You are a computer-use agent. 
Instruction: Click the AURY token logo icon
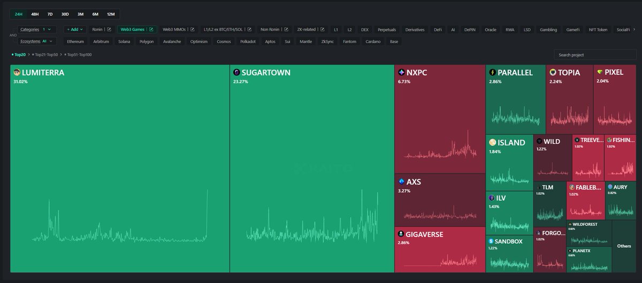610,187
